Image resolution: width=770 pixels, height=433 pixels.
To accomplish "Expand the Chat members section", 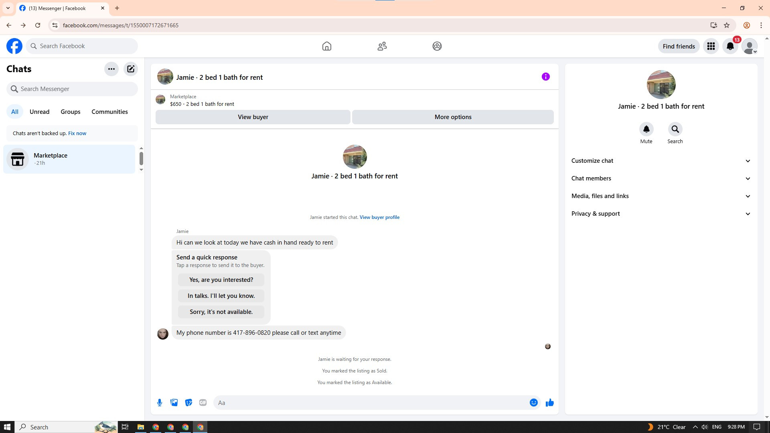I will tap(661, 178).
